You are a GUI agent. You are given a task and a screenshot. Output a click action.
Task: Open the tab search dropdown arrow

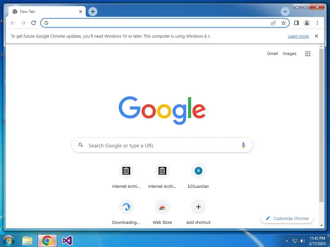coord(285,12)
